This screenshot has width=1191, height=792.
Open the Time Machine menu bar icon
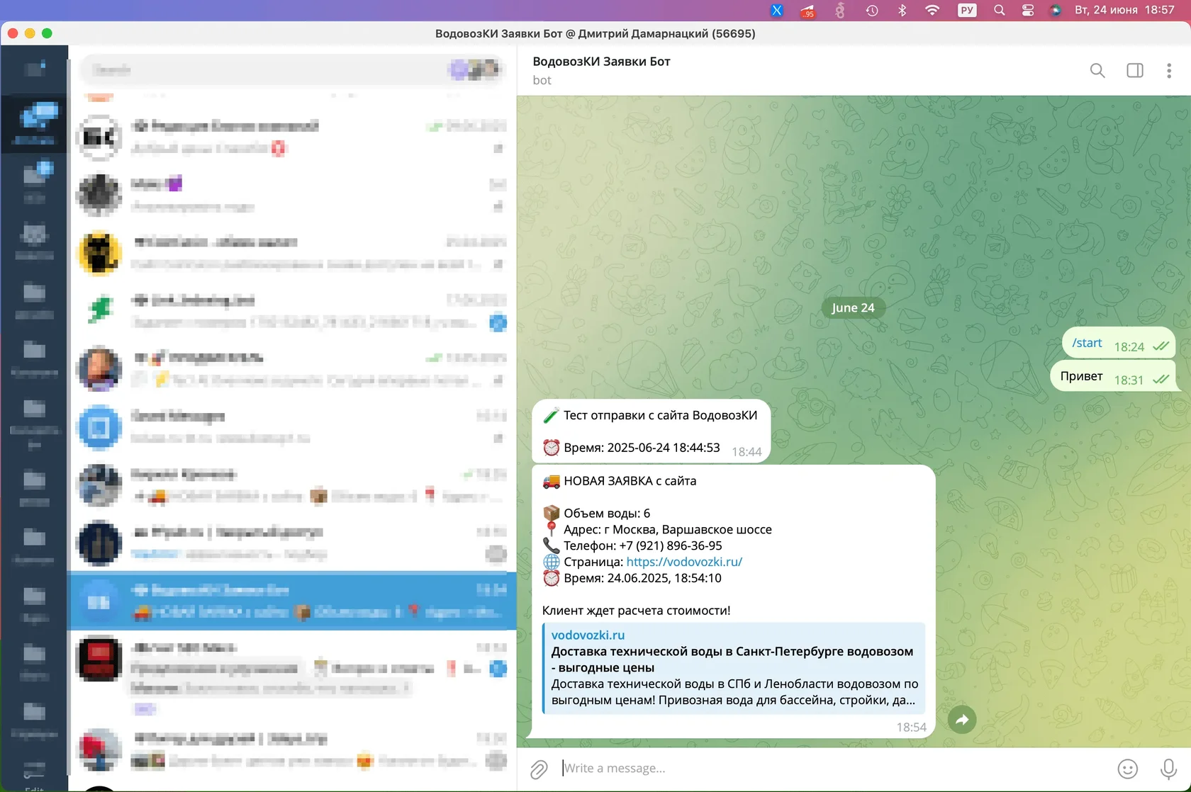pos(872,10)
